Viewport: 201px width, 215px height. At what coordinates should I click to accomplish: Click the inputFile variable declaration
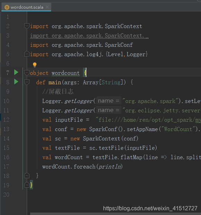click(x=69, y=120)
